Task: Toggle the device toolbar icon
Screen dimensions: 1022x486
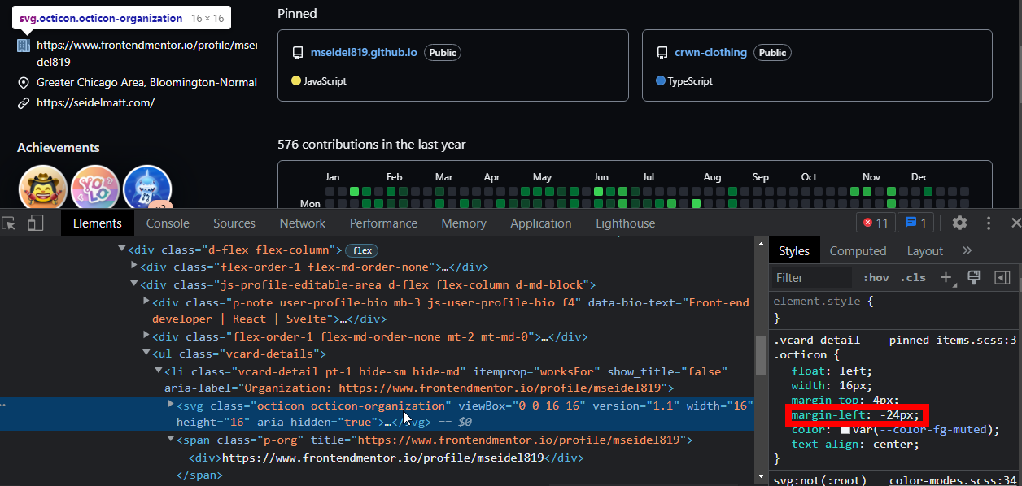Action: (x=35, y=223)
